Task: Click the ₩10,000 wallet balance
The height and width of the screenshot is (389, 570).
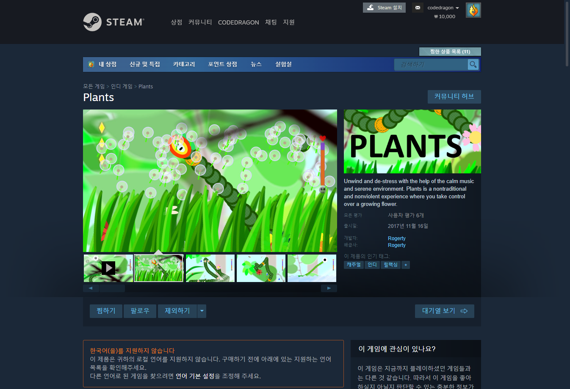Action: click(445, 16)
